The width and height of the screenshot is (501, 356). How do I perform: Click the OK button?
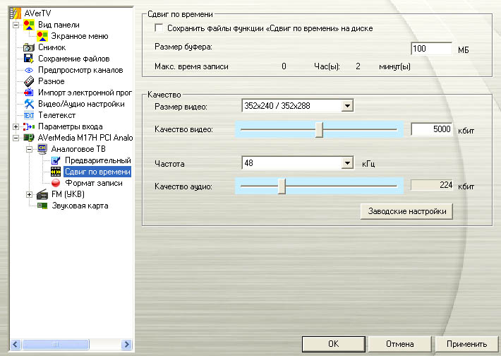[333, 344]
